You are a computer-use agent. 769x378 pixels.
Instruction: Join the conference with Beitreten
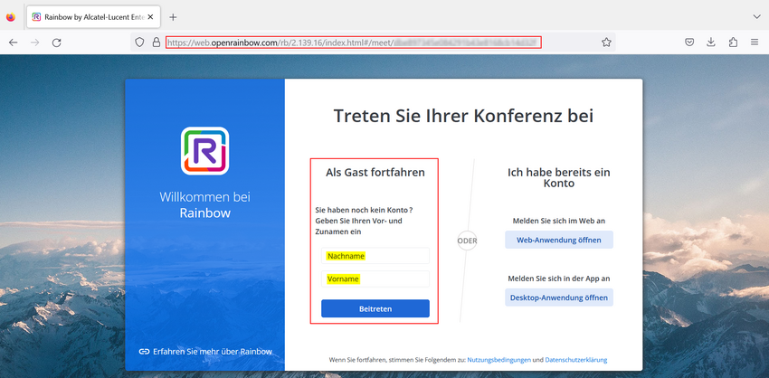pyautogui.click(x=375, y=309)
